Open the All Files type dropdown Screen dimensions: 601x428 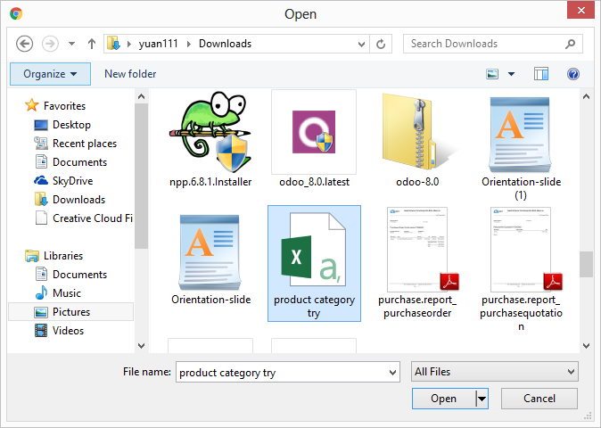(495, 372)
